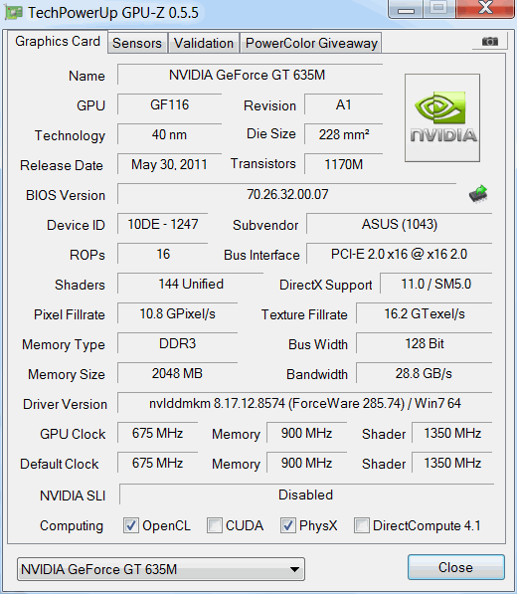Click the camera screenshot icon
The height and width of the screenshot is (594, 517).
(x=490, y=41)
